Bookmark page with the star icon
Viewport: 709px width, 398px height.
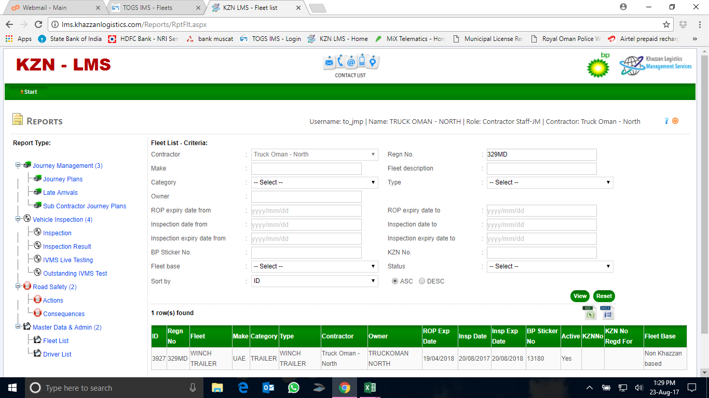pos(666,24)
